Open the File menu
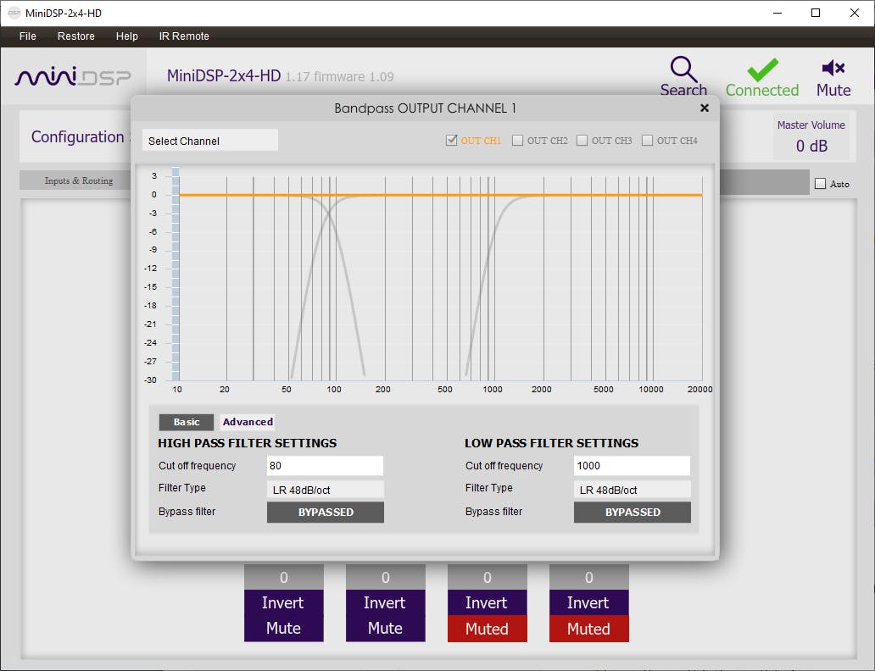The image size is (875, 671). pos(27,36)
